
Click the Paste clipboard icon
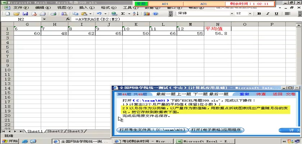[x=84, y=14]
